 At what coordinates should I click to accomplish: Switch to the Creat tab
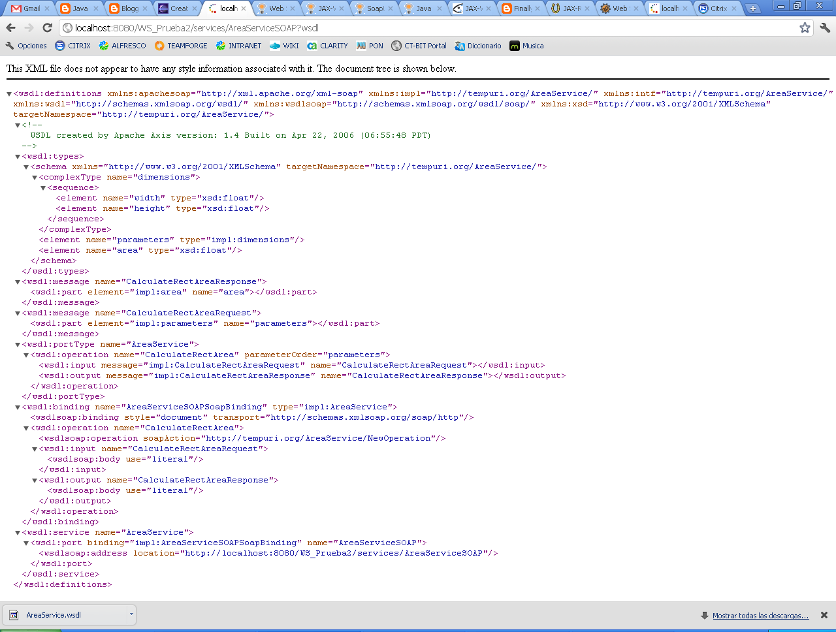178,8
